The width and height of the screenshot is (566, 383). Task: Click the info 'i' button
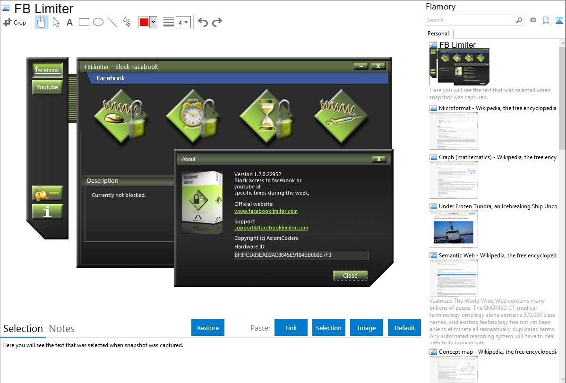click(x=47, y=212)
